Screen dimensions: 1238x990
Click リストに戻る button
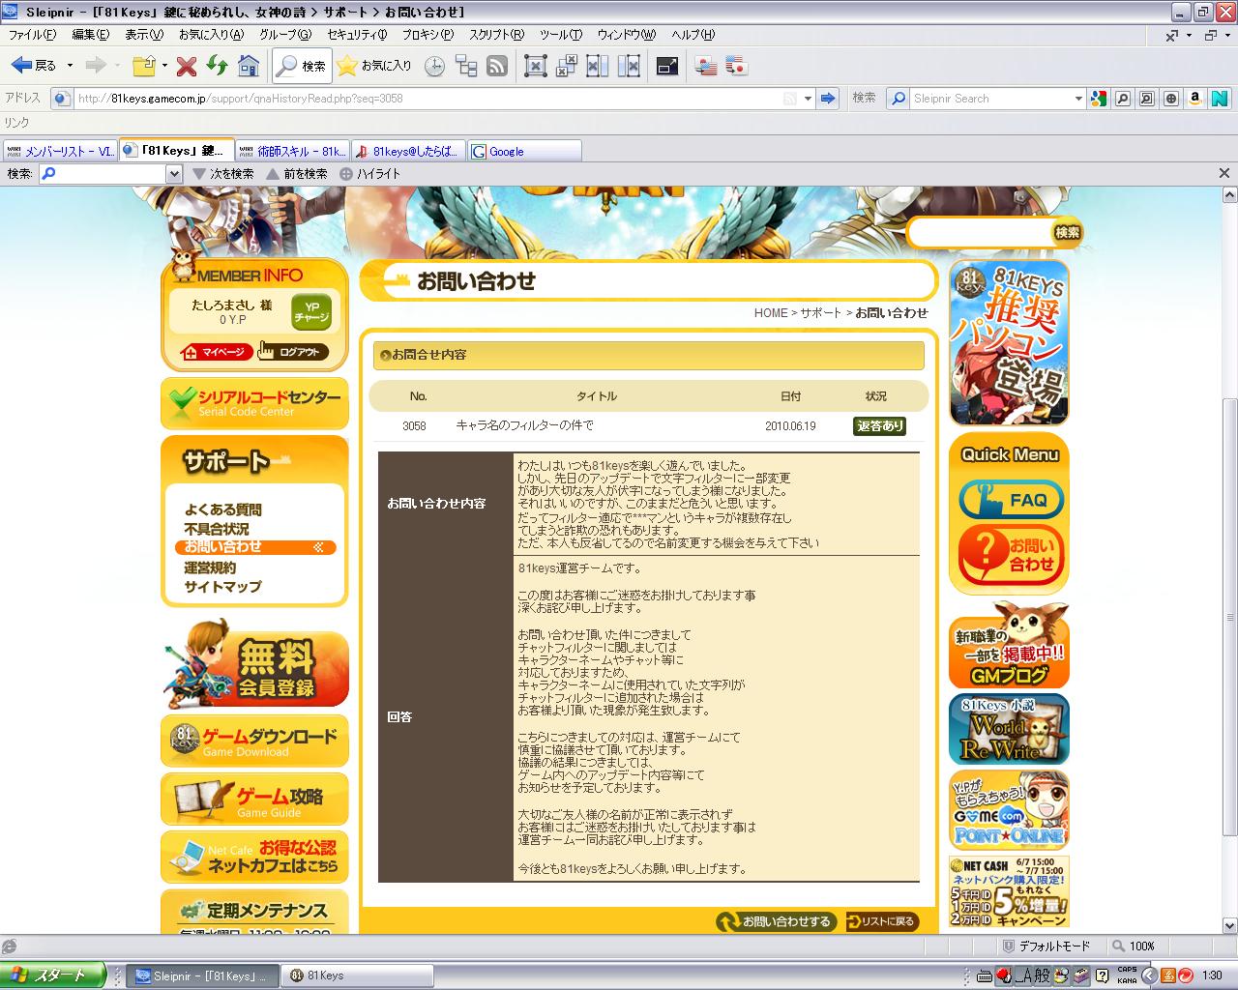[x=880, y=921]
